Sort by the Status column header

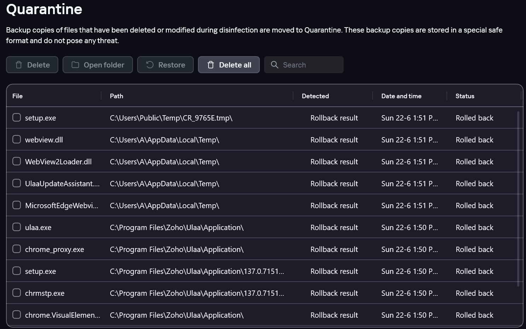point(465,96)
